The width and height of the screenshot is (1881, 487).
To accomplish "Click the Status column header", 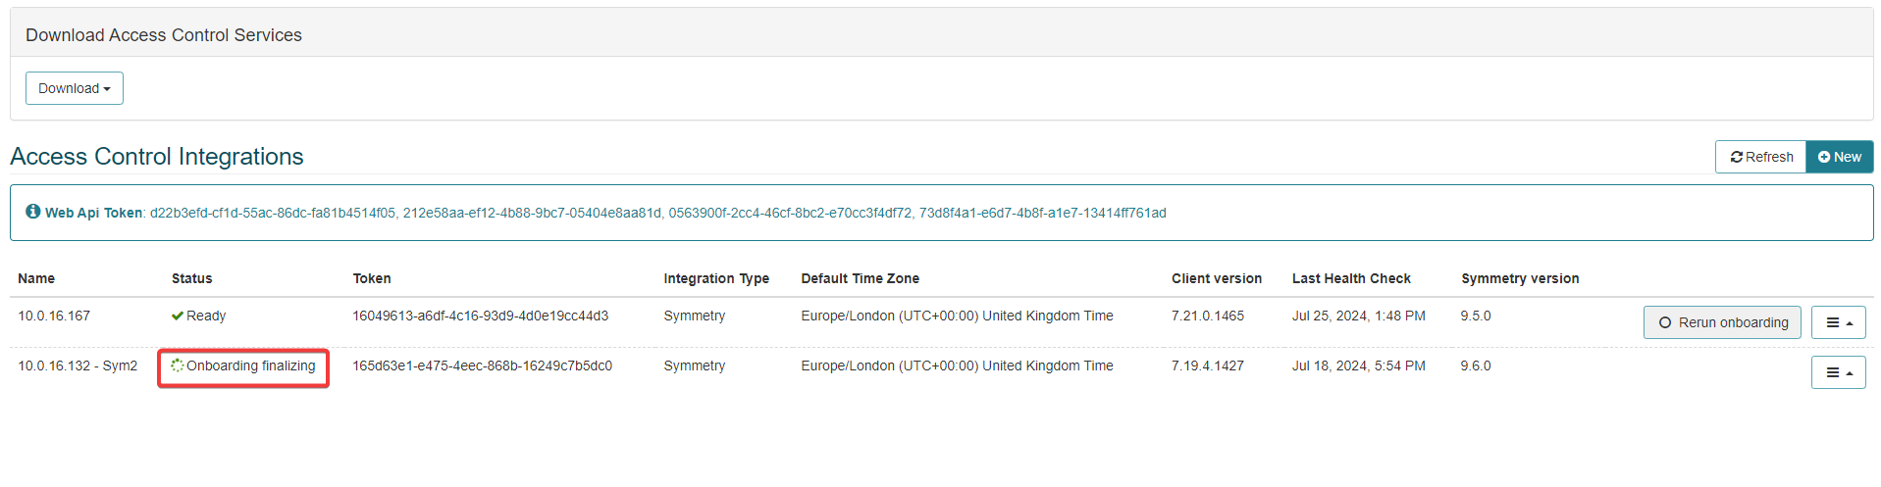I will coord(191,278).
